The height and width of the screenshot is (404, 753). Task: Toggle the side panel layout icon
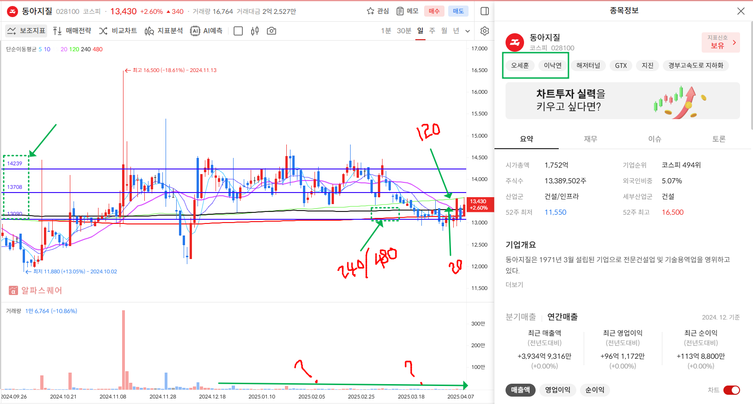(x=485, y=11)
